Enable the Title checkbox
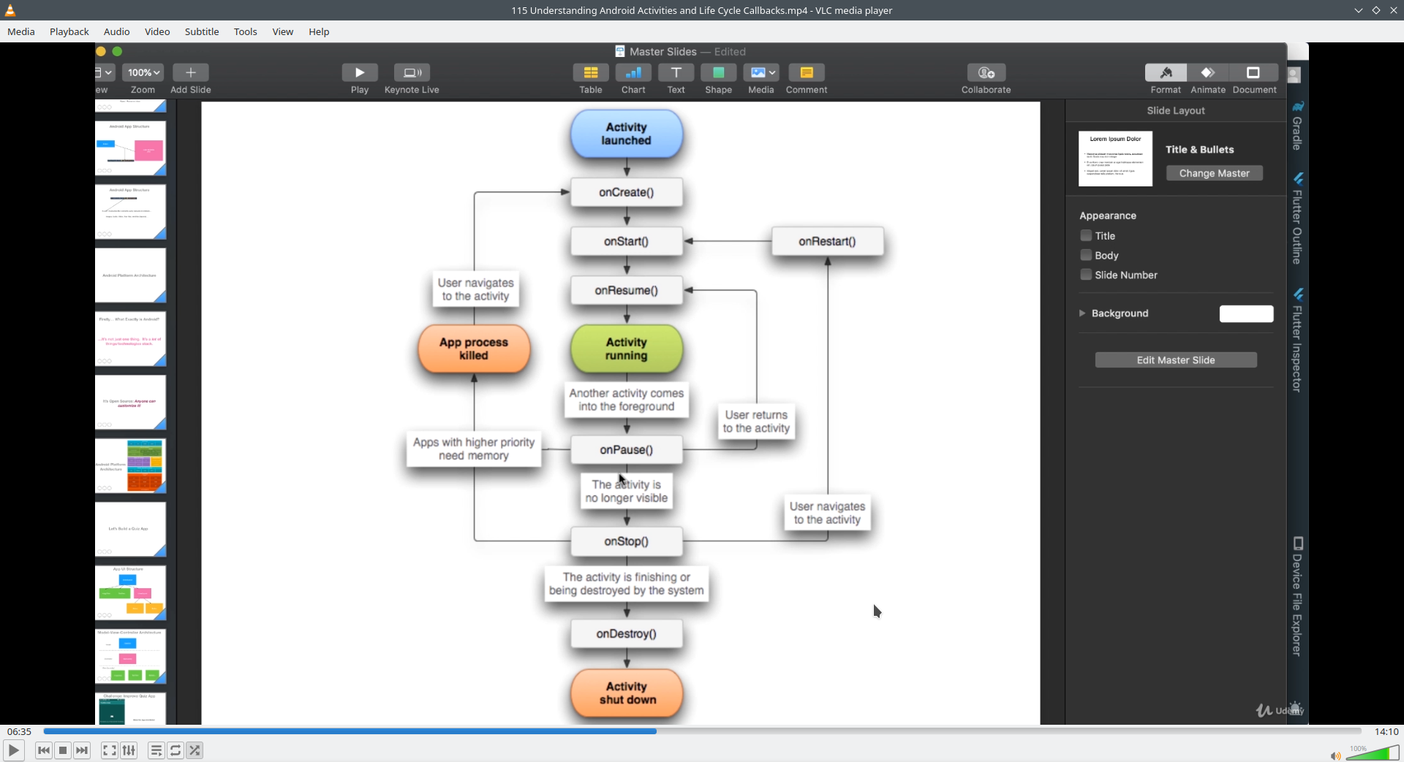Image resolution: width=1404 pixels, height=762 pixels. tap(1086, 235)
